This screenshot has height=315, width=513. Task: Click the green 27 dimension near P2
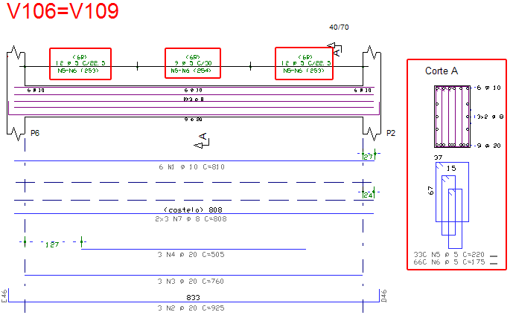368,157
